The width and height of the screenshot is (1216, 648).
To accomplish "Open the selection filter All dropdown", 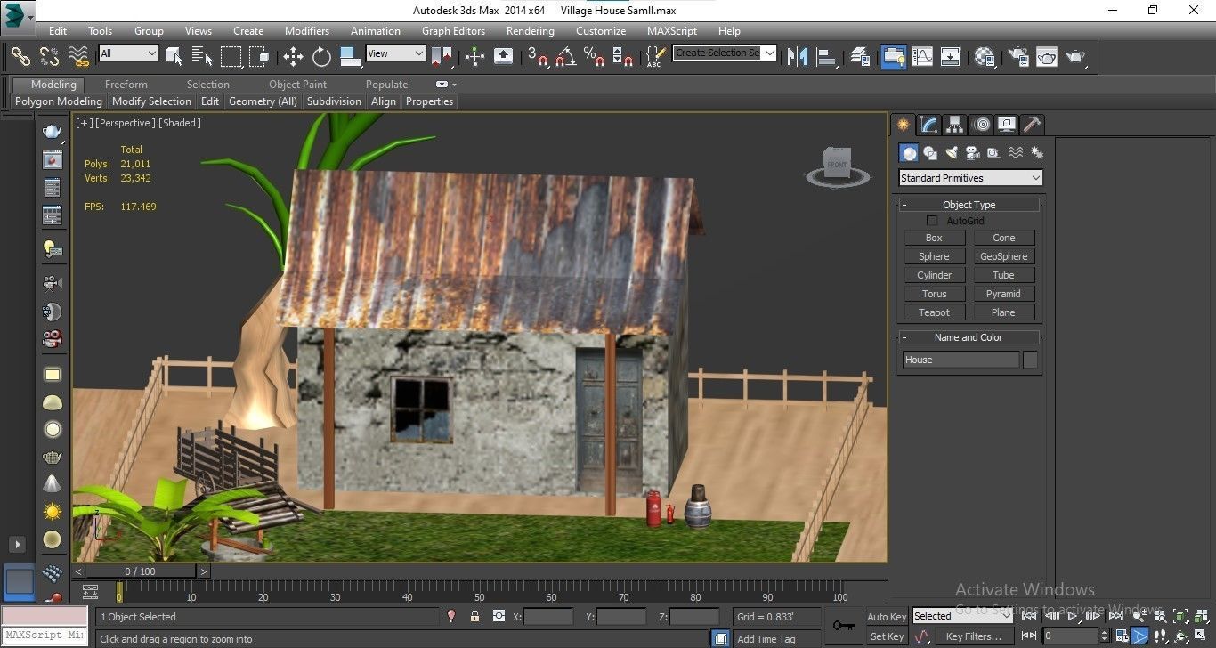I will [x=128, y=53].
